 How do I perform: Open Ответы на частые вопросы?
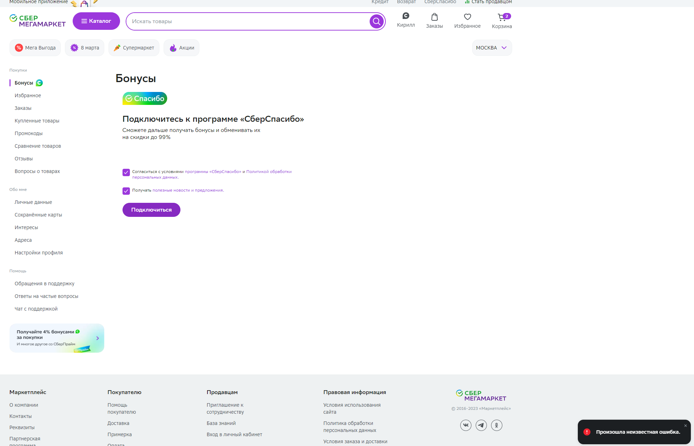point(46,296)
